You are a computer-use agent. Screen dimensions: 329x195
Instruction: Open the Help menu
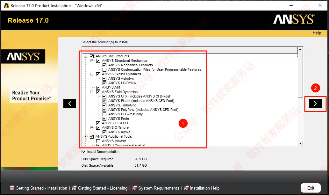click(x=317, y=33)
